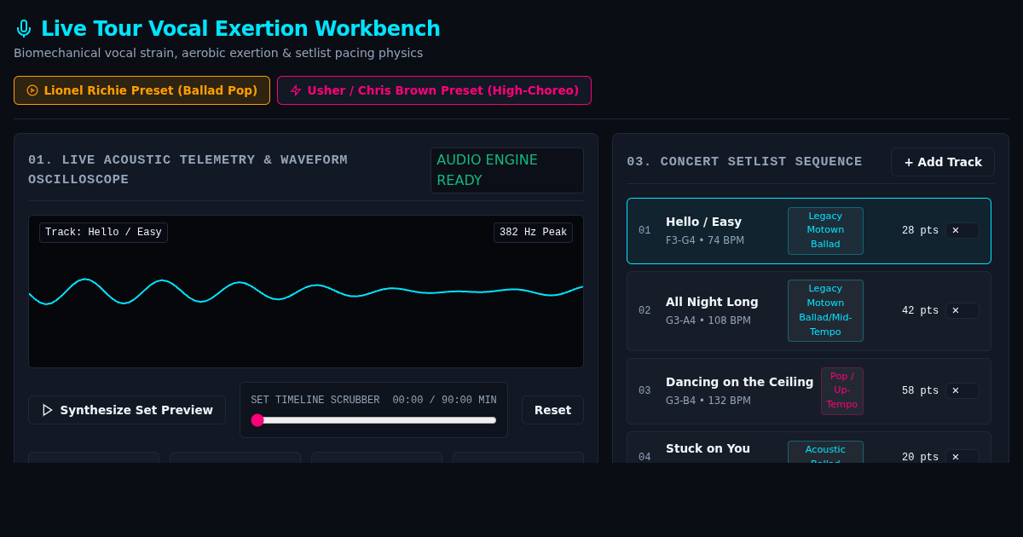Remove Stuck on You using X
Viewport: 1023px width, 537px height.
pyautogui.click(x=962, y=457)
